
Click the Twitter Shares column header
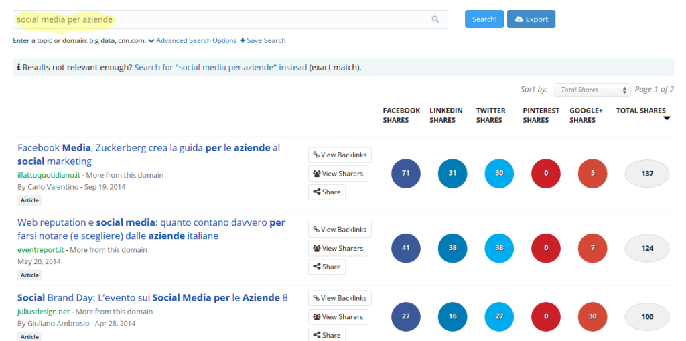(490, 115)
